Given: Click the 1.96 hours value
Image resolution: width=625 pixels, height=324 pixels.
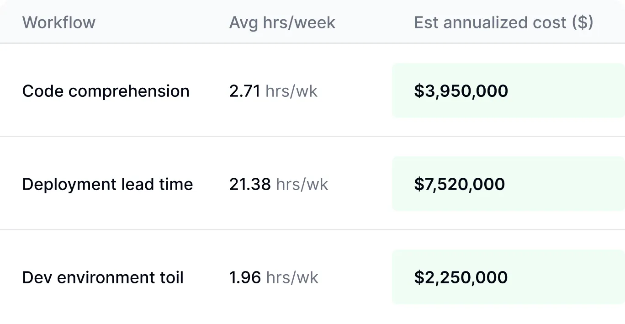Looking at the screenshot, I should coord(245,277).
